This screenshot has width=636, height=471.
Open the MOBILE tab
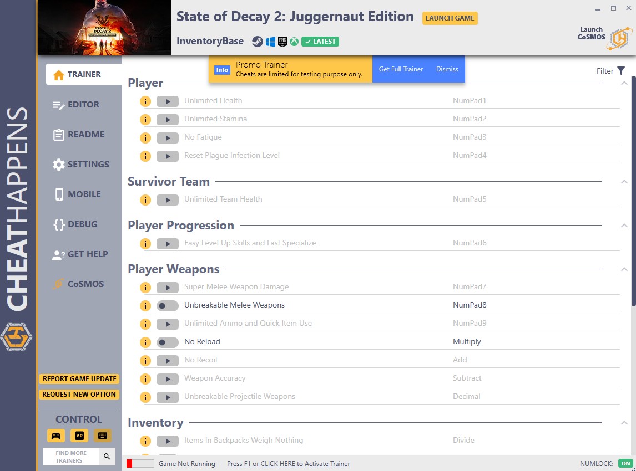coord(77,194)
